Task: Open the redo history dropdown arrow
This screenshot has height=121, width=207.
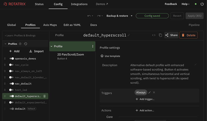Action: point(102,16)
